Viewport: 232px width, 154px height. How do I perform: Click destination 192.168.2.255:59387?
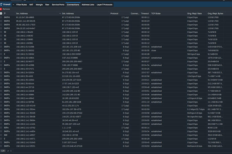coord(72,54)
